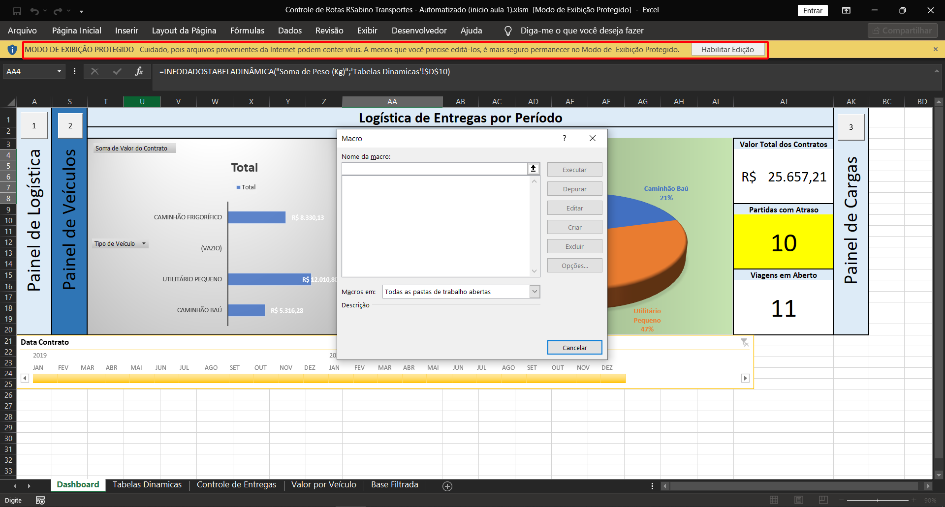Open the Layout da Página tab
Image resolution: width=945 pixels, height=507 pixels.
(x=184, y=30)
